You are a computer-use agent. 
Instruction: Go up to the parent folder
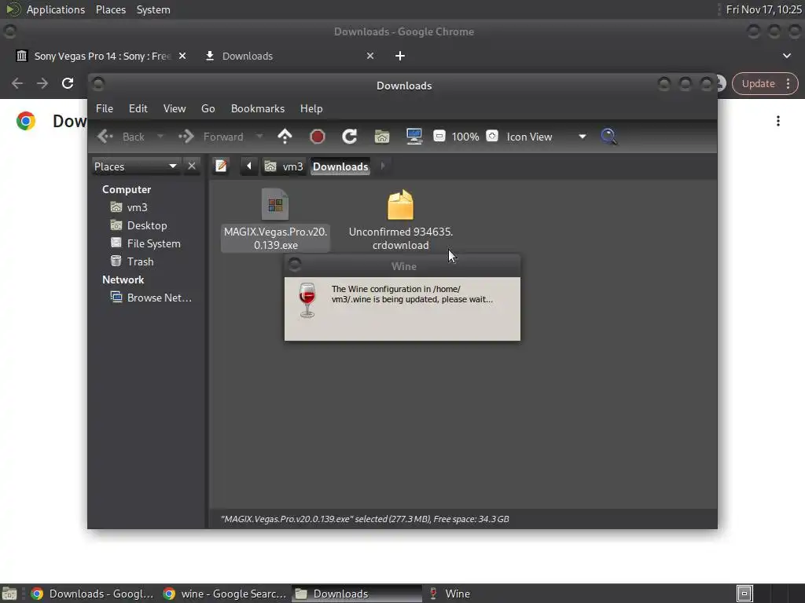285,137
